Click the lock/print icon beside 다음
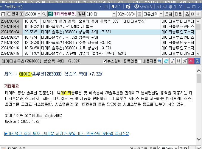Image resolution: width=202 pixels, height=149 pixels. pos(187,14)
